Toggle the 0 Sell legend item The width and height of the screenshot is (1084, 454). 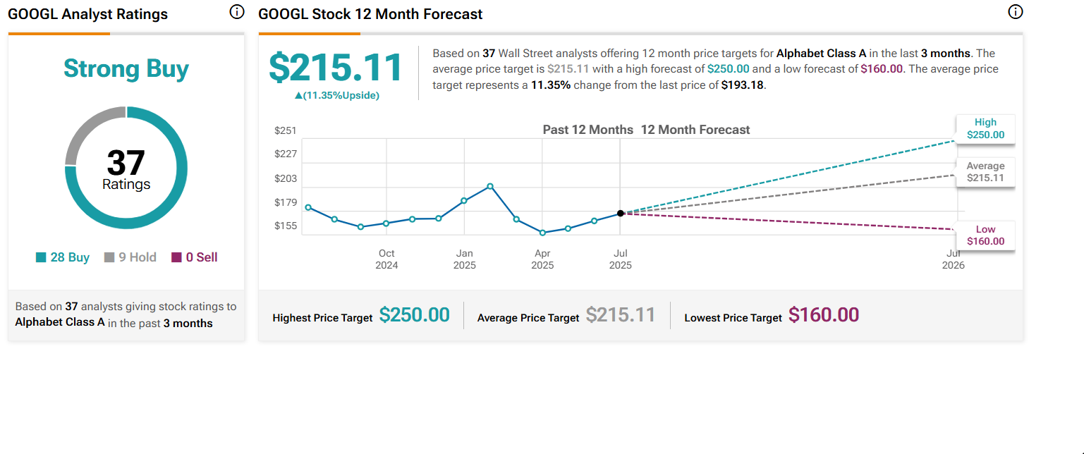(x=194, y=257)
